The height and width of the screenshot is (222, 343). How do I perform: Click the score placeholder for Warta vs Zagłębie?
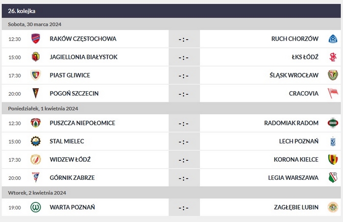(x=184, y=208)
